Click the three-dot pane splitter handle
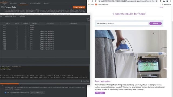The width and height of the screenshot is (173, 97). click(28, 58)
